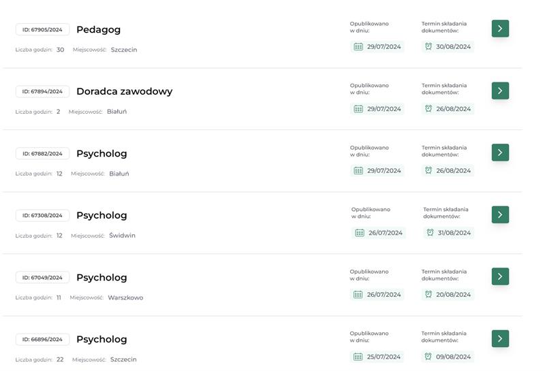Open the Doradca zawodowy arrow button
The height and width of the screenshot is (371, 545).
tap(500, 91)
